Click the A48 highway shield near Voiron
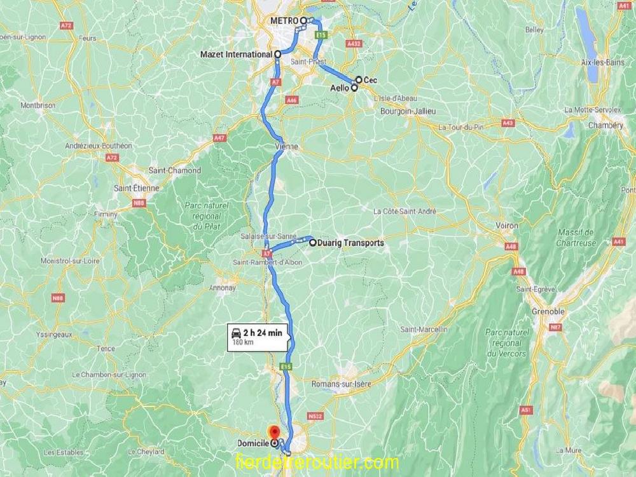 point(511,246)
